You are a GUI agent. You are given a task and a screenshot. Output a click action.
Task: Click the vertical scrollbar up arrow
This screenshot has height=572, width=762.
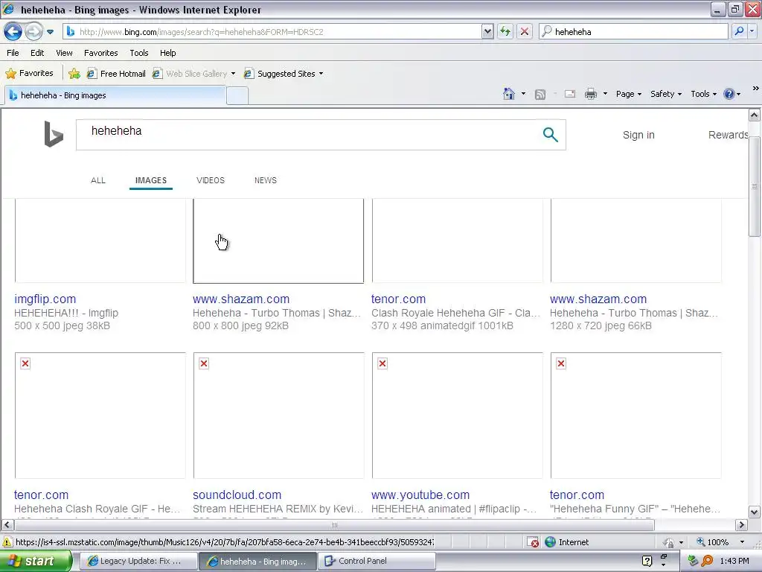(755, 115)
